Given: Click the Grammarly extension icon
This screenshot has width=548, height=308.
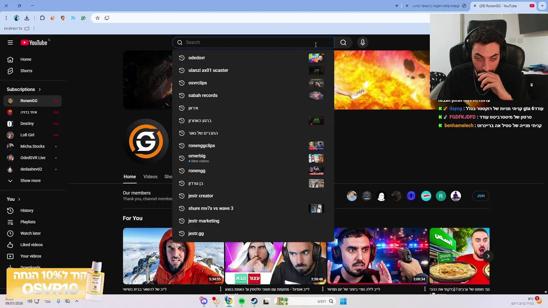Looking at the screenshot, I should pyautogui.click(x=83, y=18).
